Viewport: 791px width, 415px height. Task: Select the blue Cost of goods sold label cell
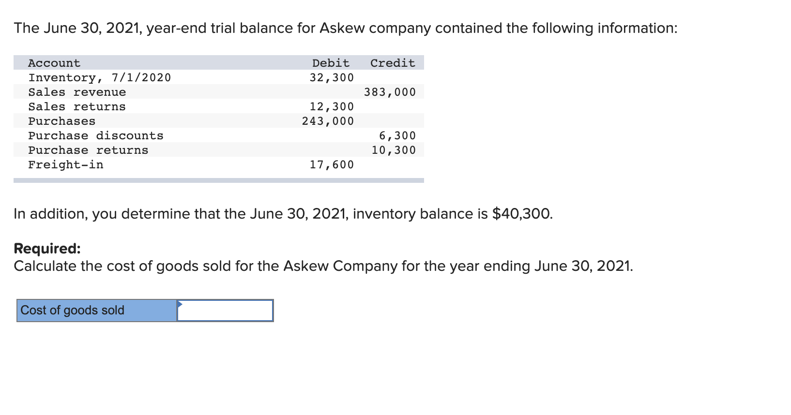(97, 311)
